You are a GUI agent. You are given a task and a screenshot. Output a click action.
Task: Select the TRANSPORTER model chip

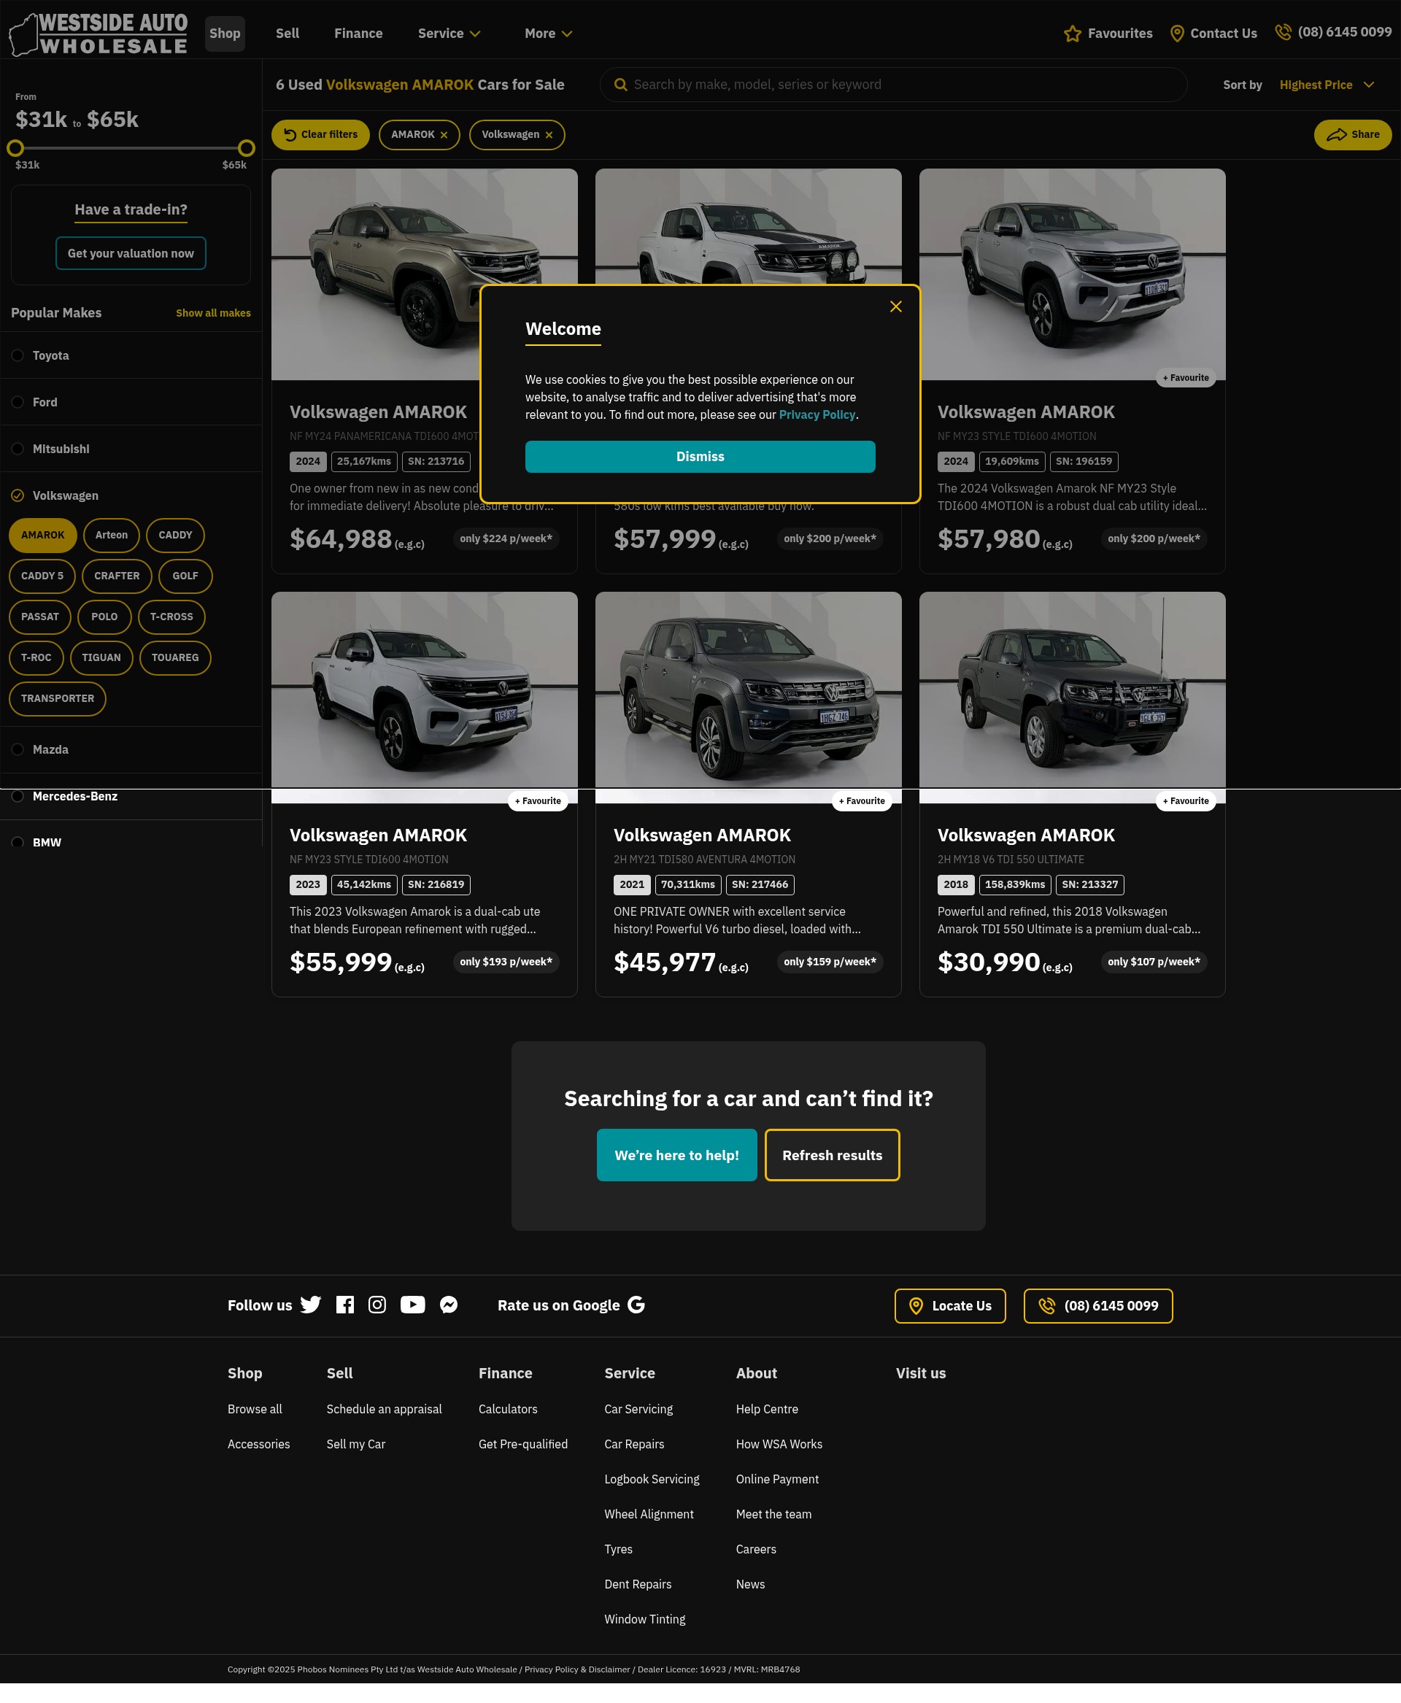coord(58,699)
